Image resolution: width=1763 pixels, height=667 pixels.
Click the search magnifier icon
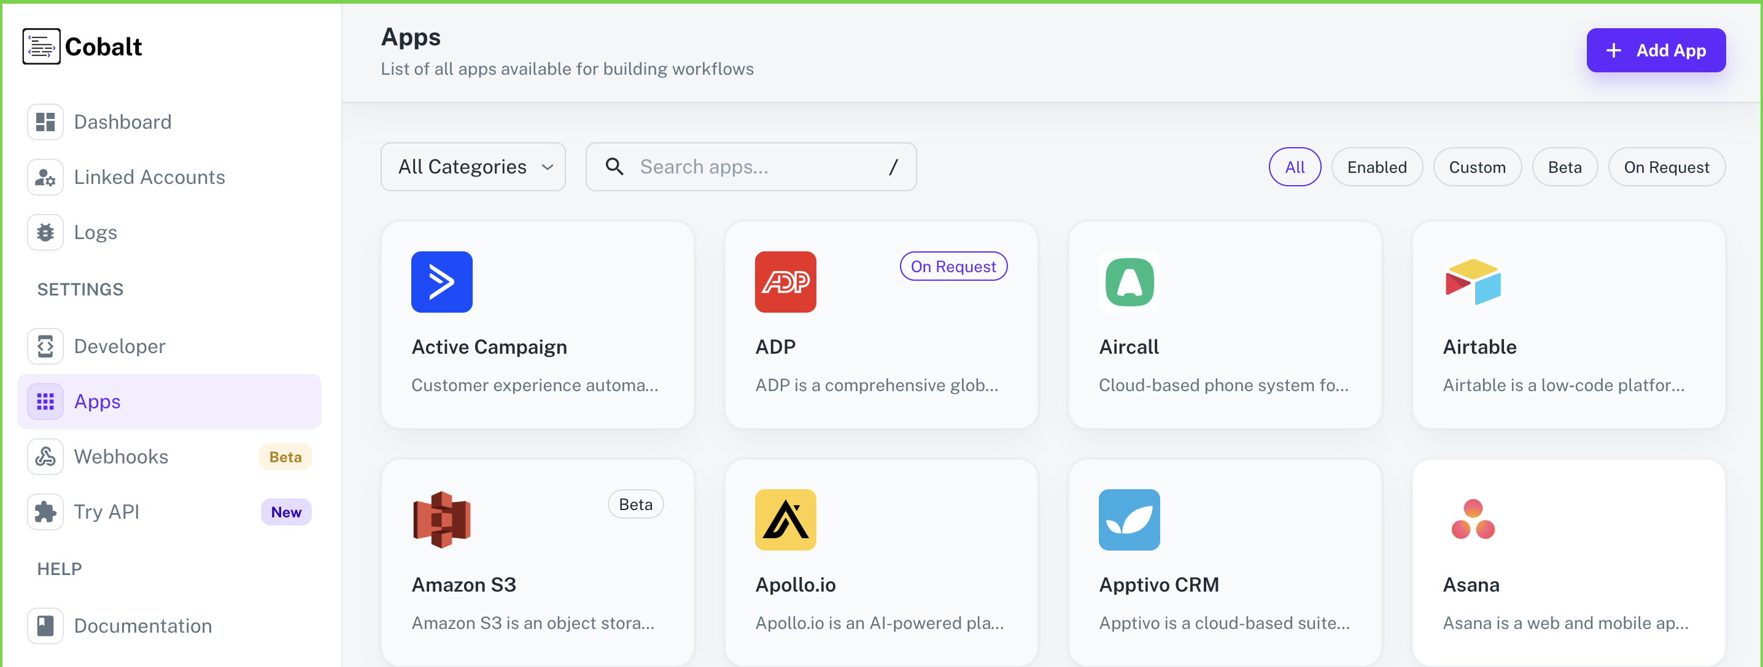pyautogui.click(x=614, y=166)
